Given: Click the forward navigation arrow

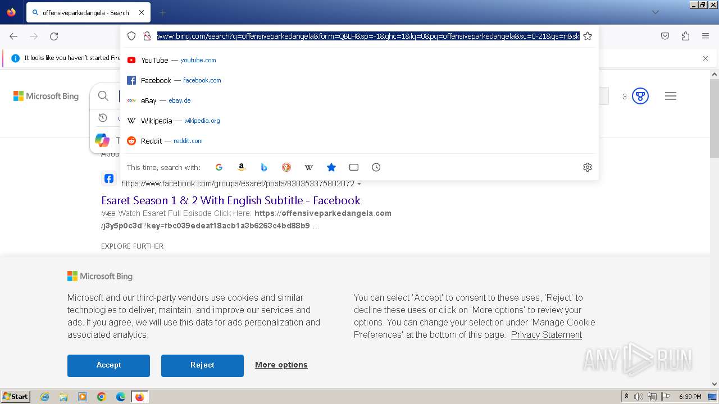Looking at the screenshot, I should tap(34, 36).
